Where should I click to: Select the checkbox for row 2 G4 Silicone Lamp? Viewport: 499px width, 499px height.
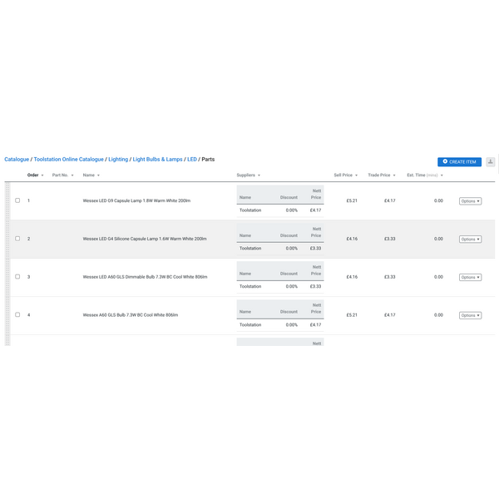17,239
